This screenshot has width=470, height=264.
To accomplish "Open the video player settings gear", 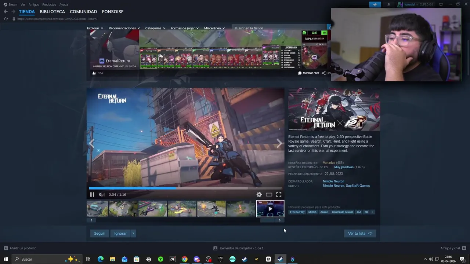I will [259, 195].
